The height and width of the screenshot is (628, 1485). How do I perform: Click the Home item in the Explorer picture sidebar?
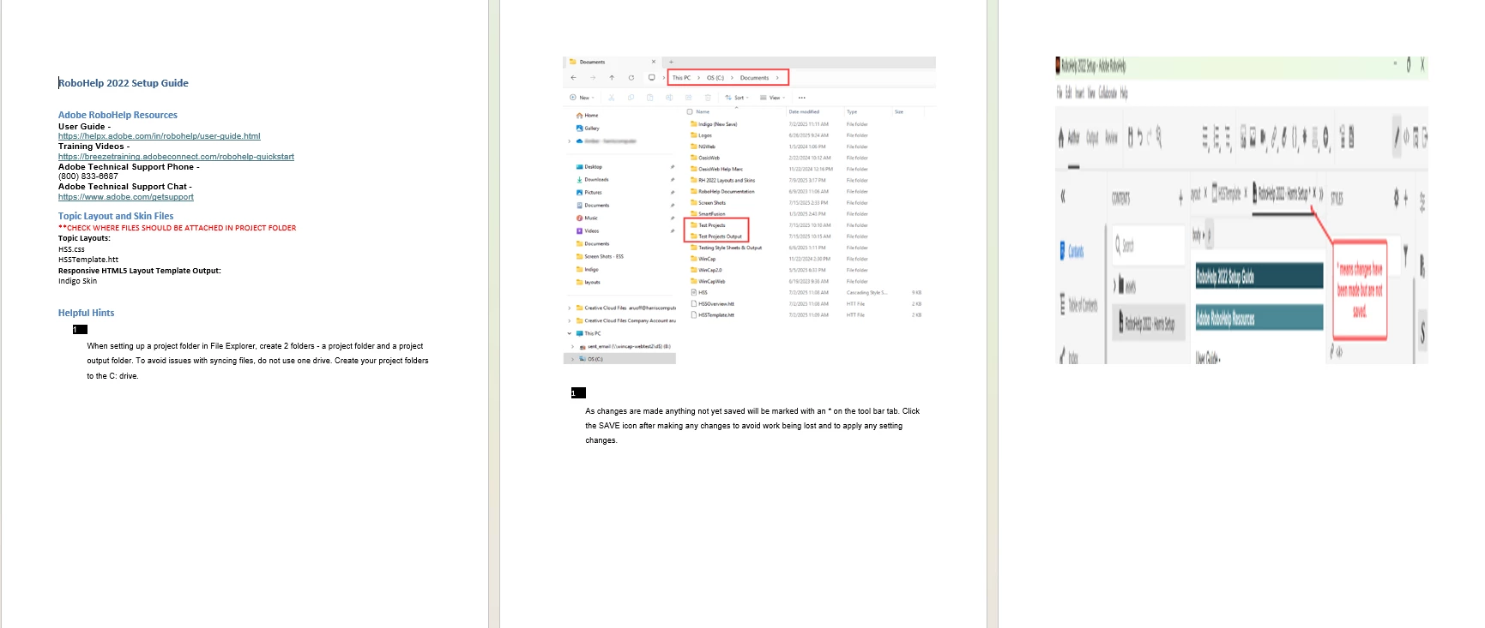588,116
